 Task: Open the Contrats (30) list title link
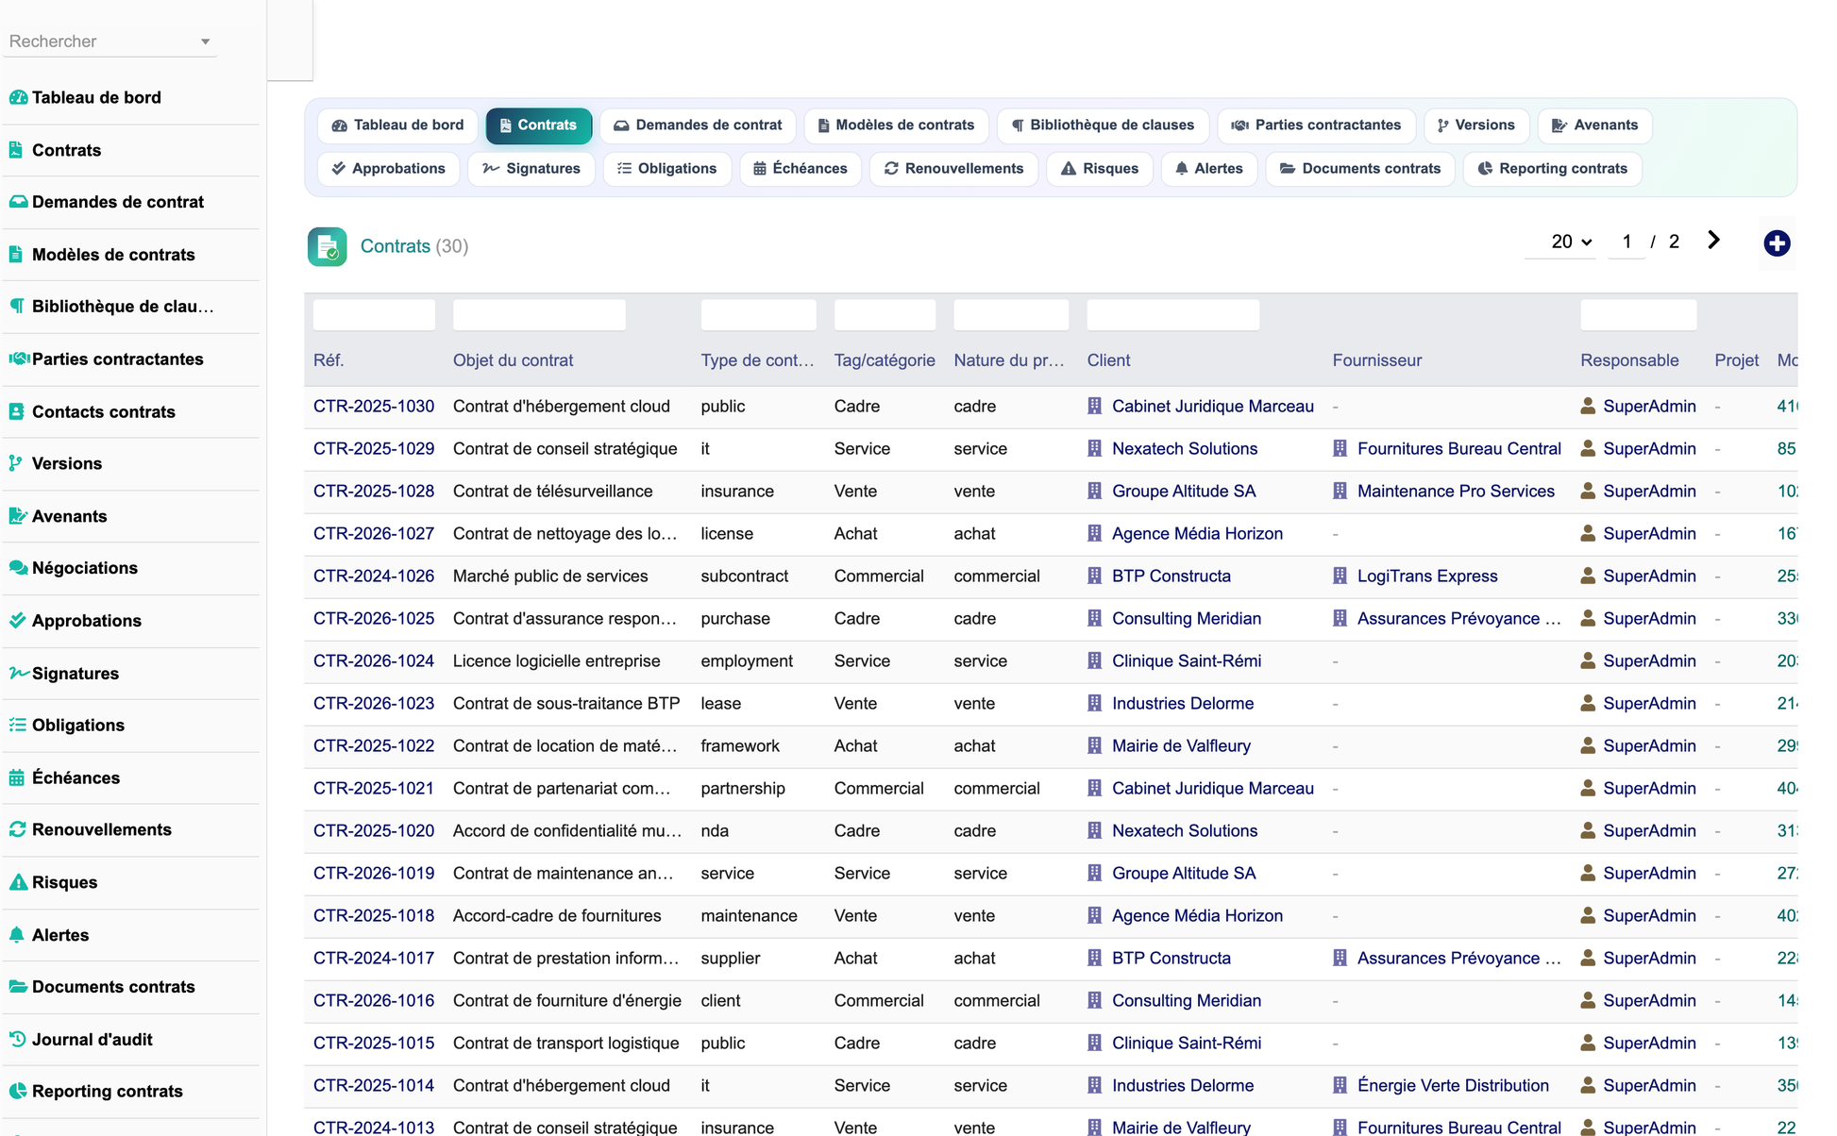point(414,246)
